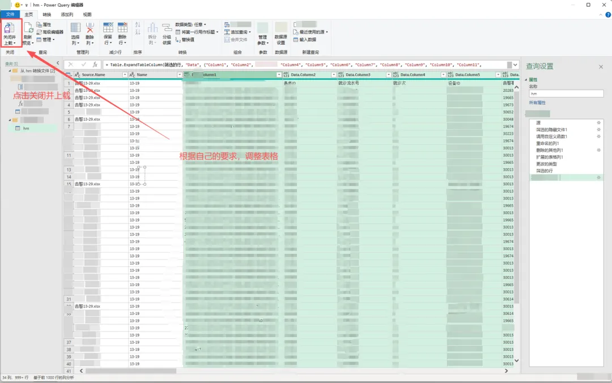Open Data.Column4 filter dropdown
This screenshot has width=612, height=383.
click(443, 75)
